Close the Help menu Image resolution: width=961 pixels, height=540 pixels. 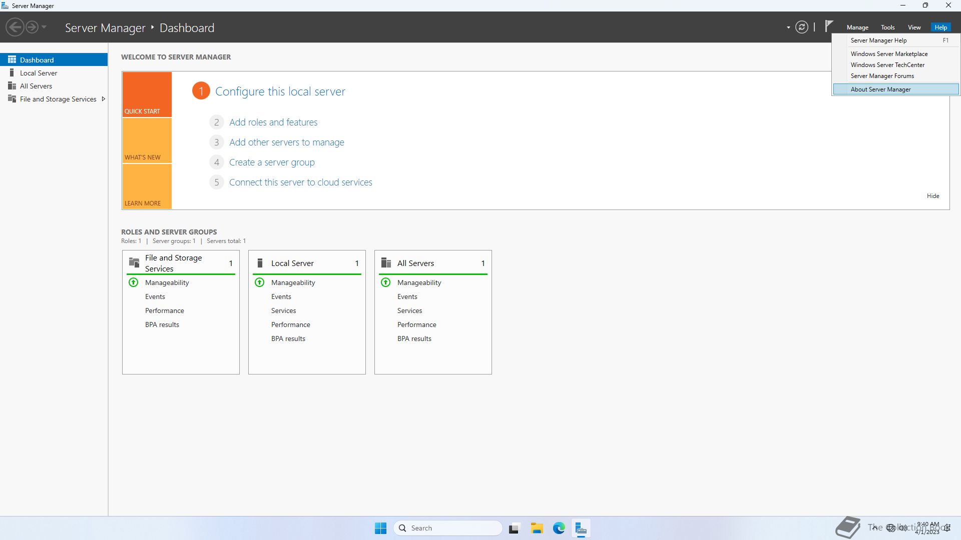[940, 27]
